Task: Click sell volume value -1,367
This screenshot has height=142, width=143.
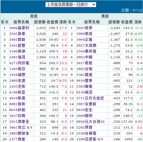Action: 114,40
